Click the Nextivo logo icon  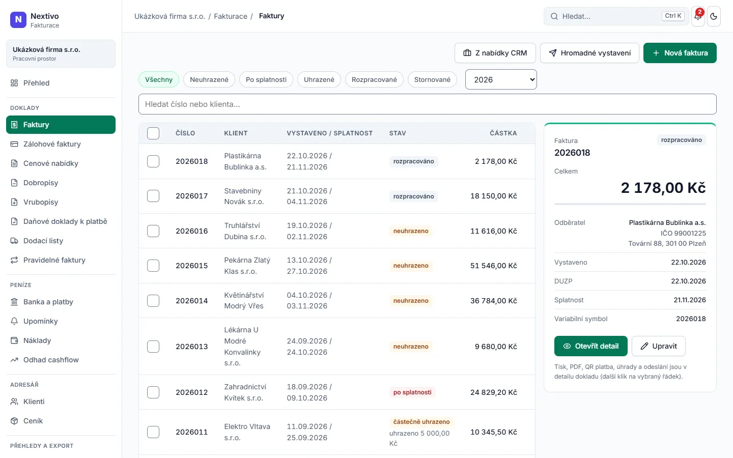pos(18,20)
